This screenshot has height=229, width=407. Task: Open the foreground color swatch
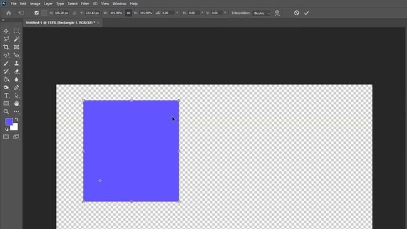pyautogui.click(x=9, y=121)
